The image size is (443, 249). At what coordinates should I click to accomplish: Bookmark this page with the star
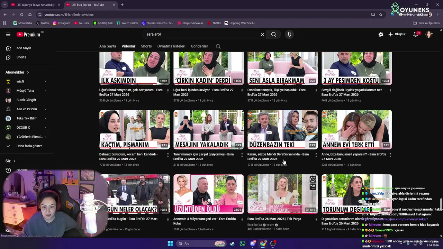[381, 15]
